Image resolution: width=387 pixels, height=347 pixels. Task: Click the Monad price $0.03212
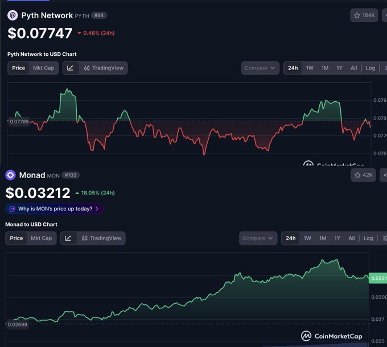pos(38,193)
